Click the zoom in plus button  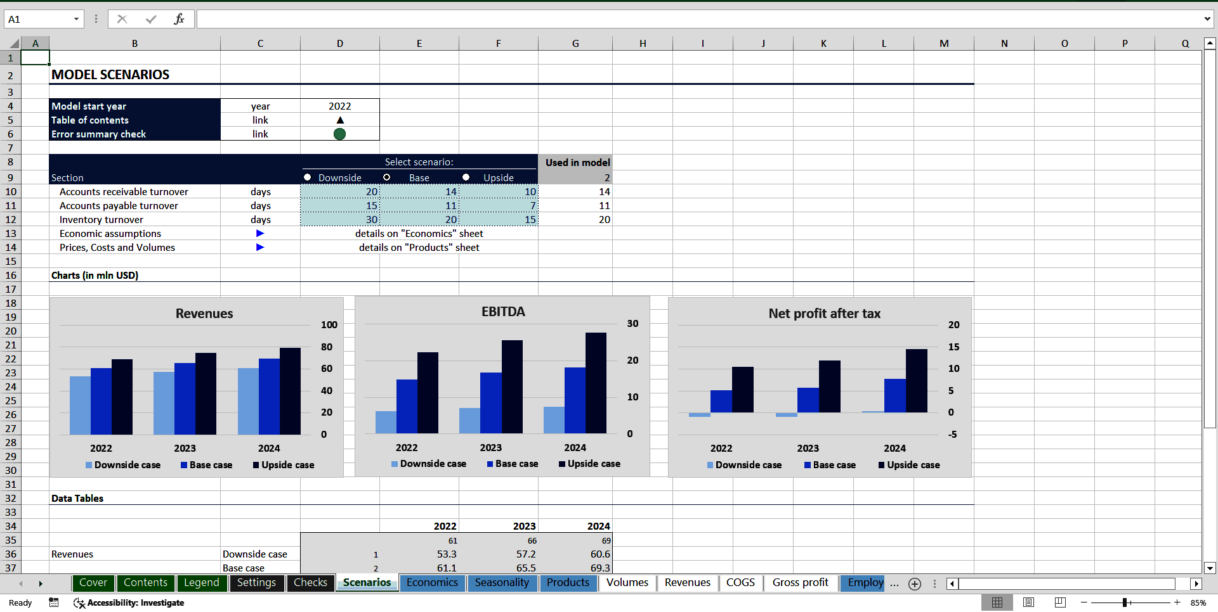click(x=1177, y=602)
